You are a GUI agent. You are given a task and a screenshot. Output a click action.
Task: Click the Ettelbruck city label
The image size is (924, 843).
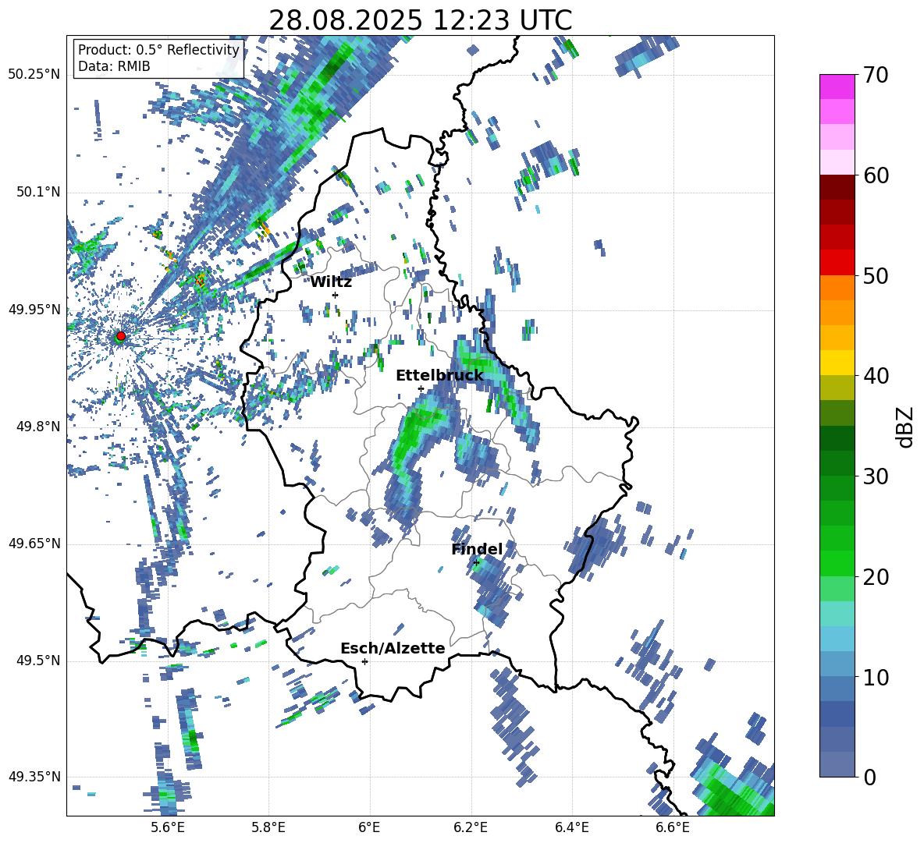click(x=439, y=376)
